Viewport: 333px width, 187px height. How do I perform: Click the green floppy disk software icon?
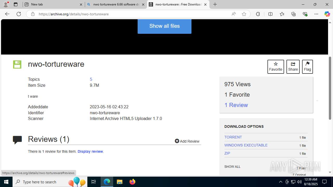[x=17, y=64]
